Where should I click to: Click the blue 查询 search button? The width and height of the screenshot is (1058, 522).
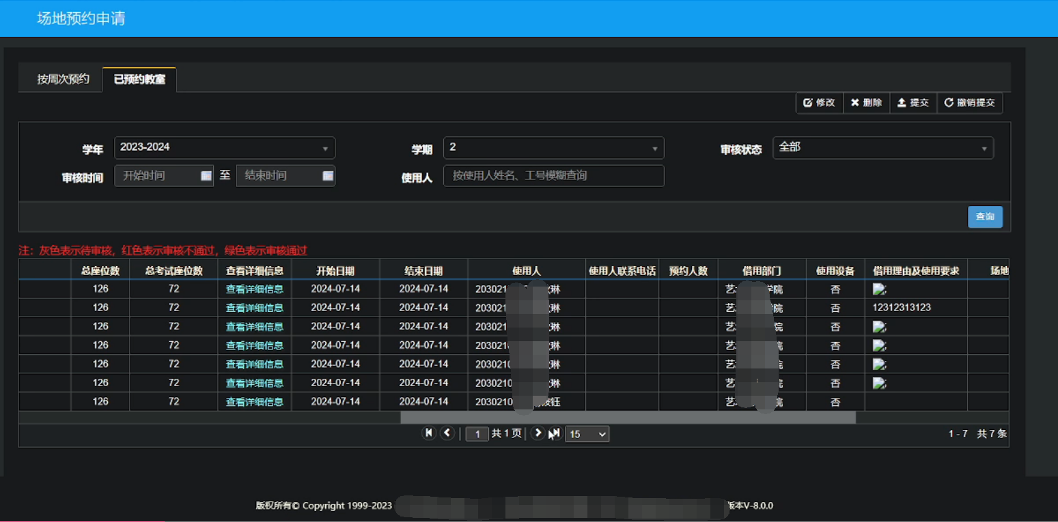[x=984, y=216]
